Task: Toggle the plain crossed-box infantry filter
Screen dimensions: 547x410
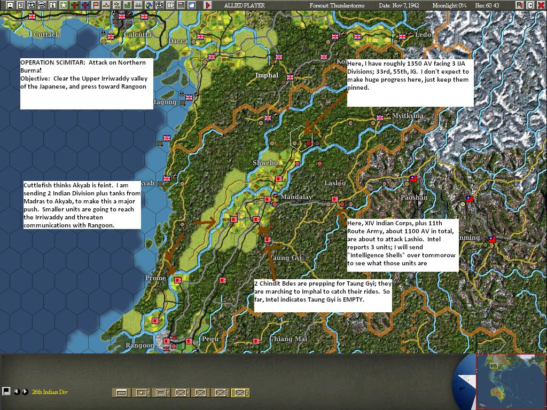Action: point(201,392)
